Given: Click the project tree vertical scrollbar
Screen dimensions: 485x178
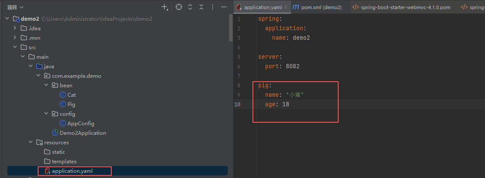Looking at the screenshot, I should pyautogui.click(x=230, y=29).
